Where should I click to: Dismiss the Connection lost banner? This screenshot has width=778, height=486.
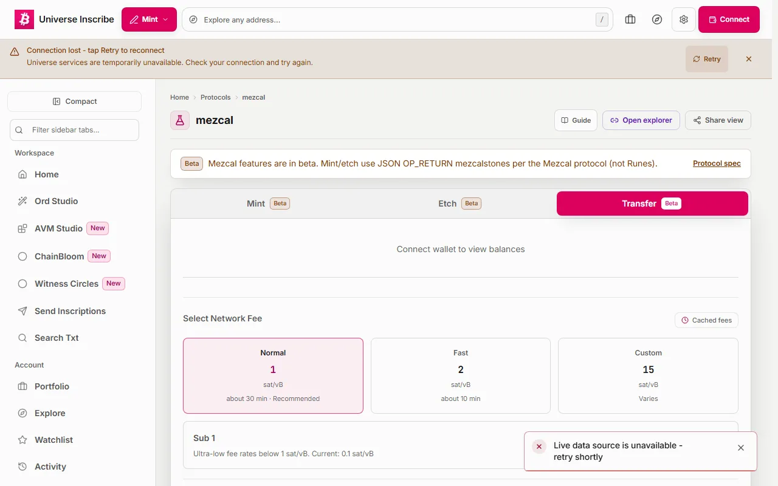[749, 59]
